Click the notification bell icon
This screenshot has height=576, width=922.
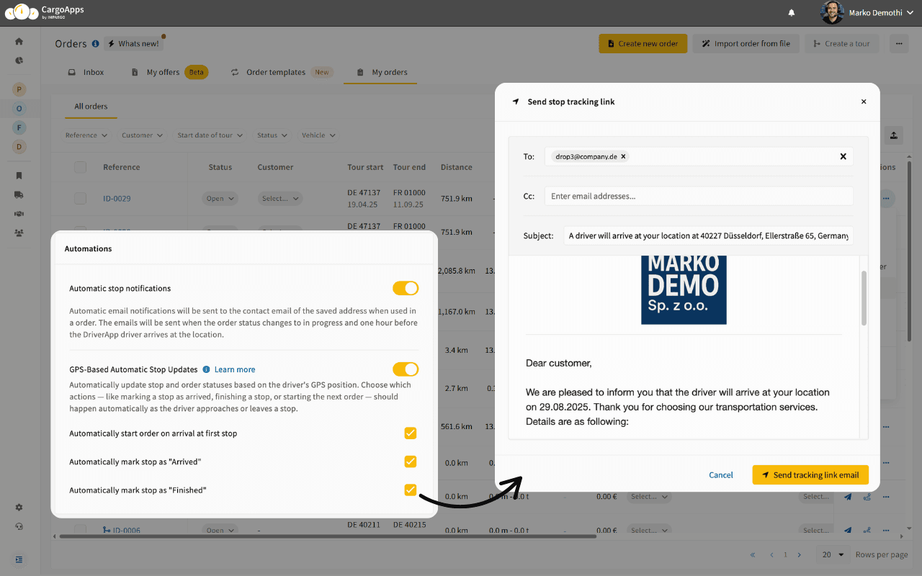[x=792, y=13]
